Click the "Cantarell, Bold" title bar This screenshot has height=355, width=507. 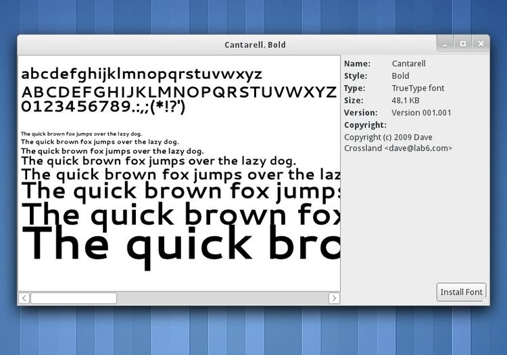click(x=254, y=45)
